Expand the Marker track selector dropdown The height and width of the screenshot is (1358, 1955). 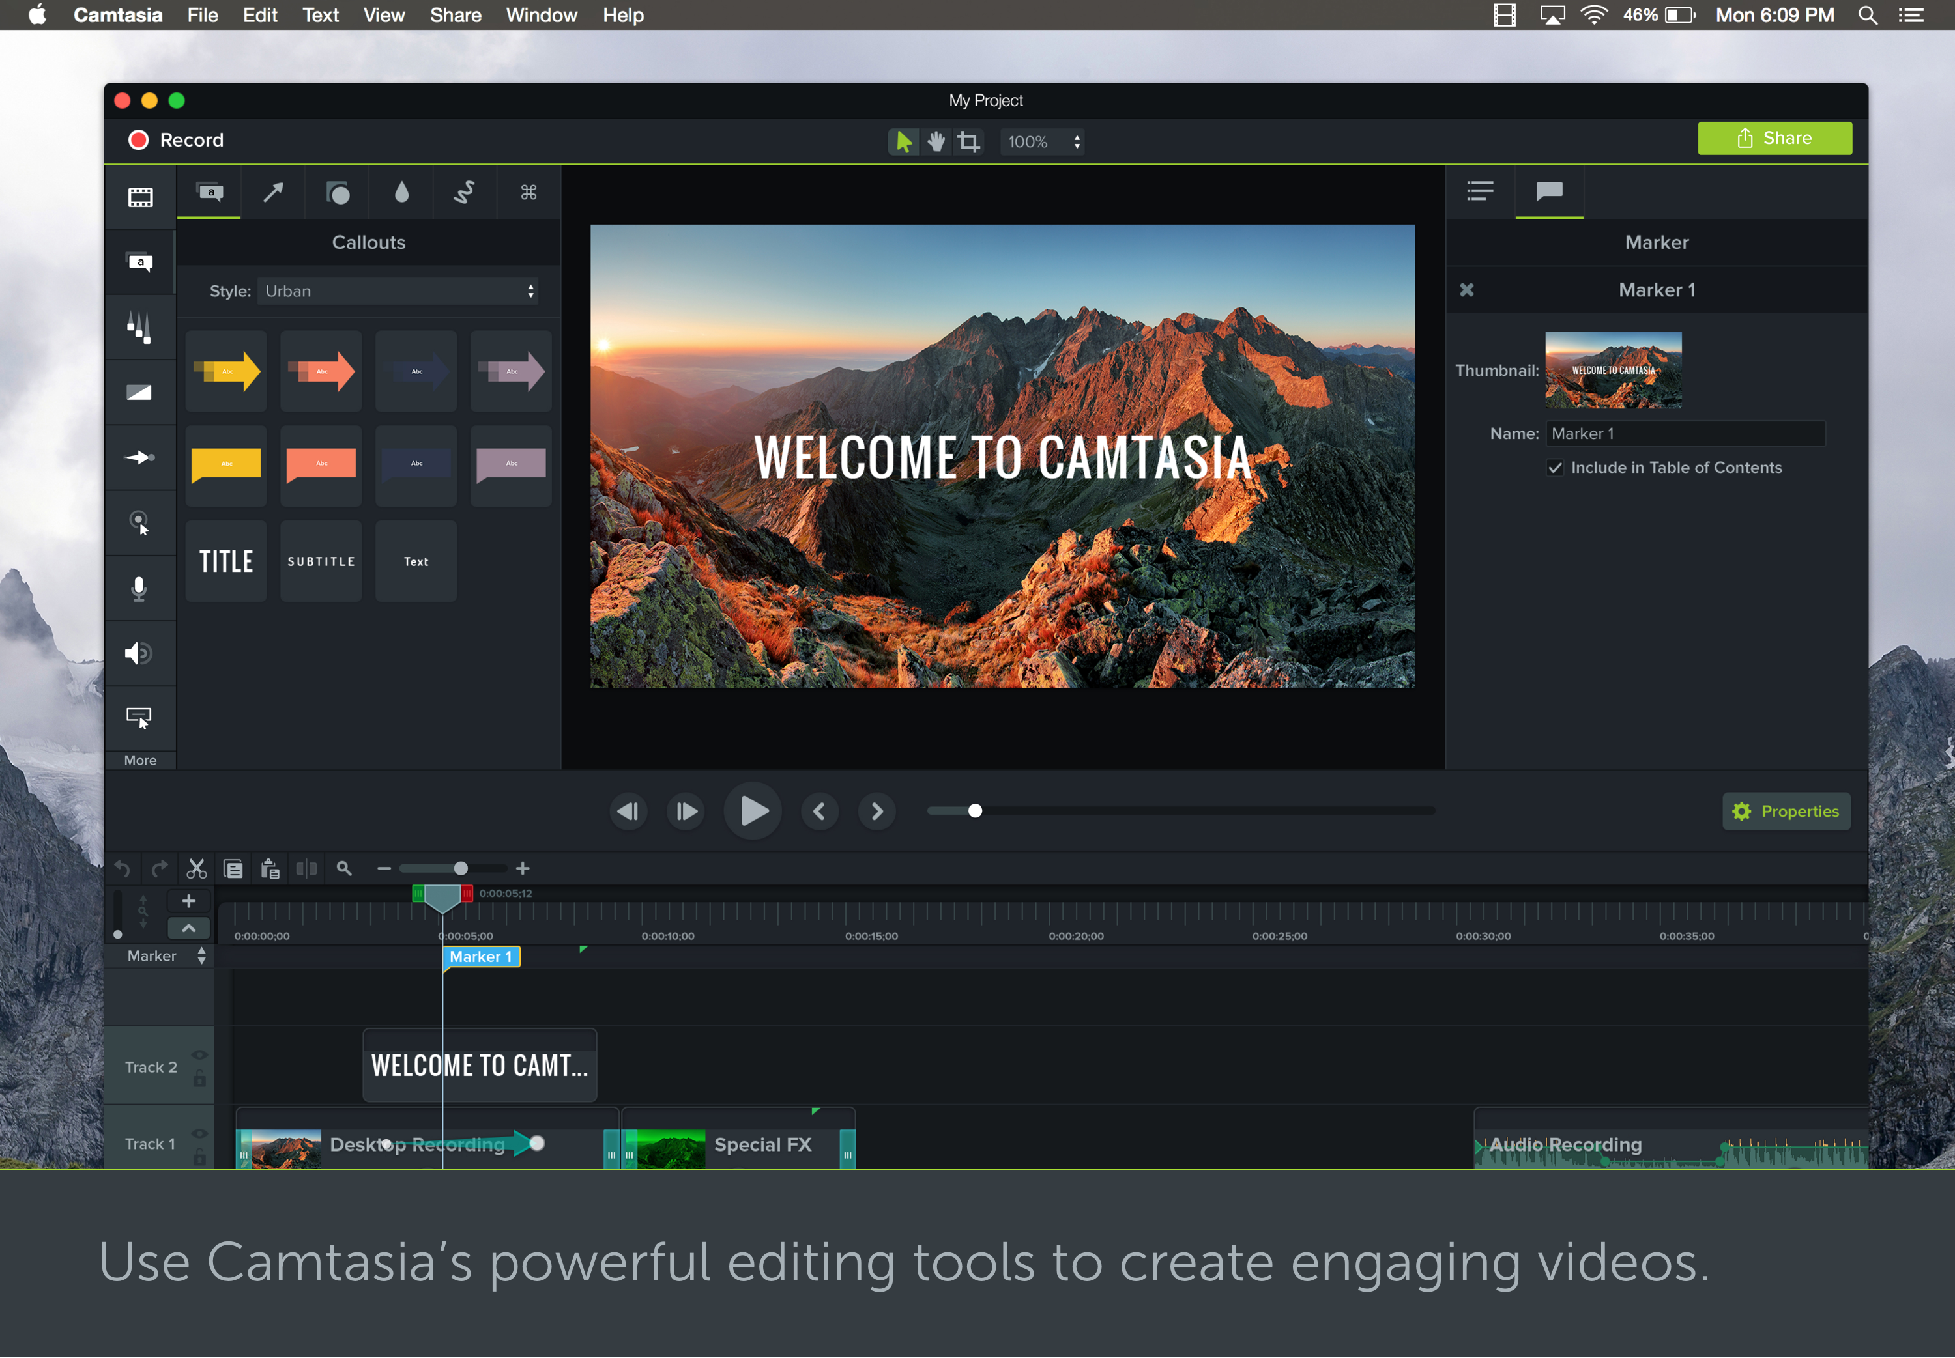coord(202,955)
